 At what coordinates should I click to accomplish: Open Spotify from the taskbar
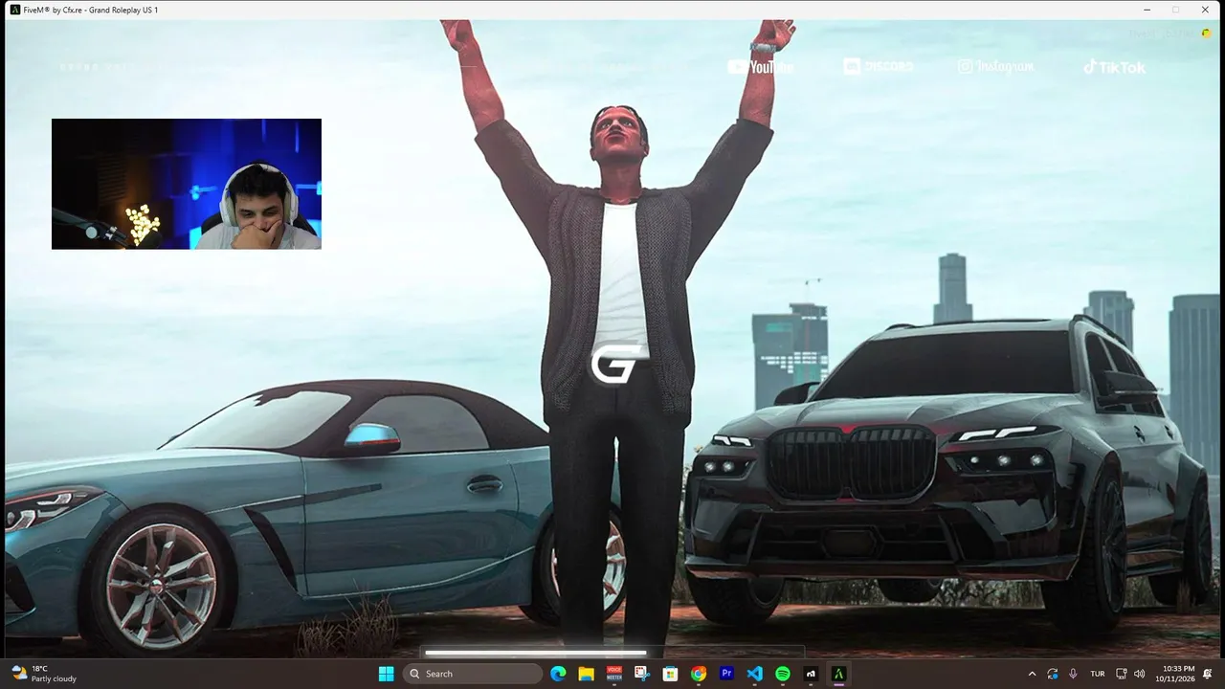pyautogui.click(x=782, y=674)
